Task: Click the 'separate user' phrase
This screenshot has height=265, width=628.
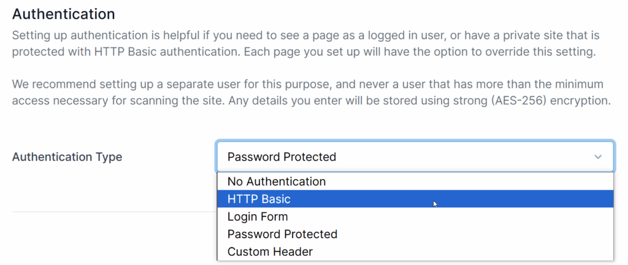Action: point(183,84)
